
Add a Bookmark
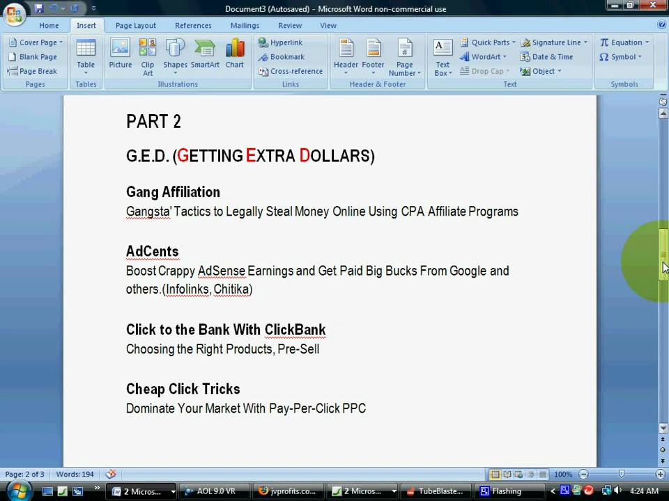click(x=282, y=56)
